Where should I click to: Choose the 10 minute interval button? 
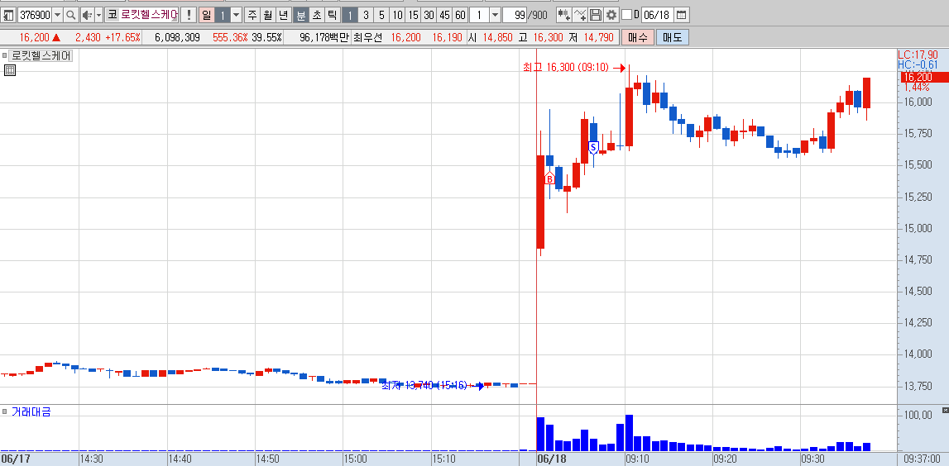coord(397,15)
